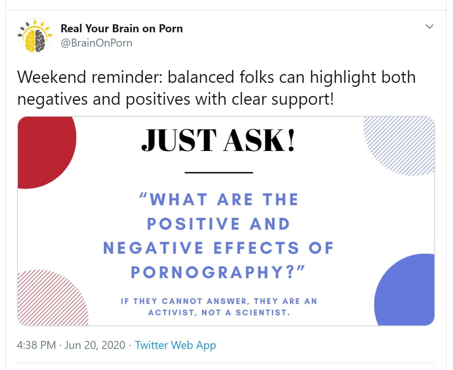
Task: Click the @BrainOnPorn handle
Action: tap(96, 43)
